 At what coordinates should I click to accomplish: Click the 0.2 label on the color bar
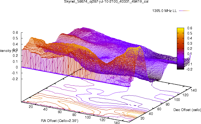[190, 49]
